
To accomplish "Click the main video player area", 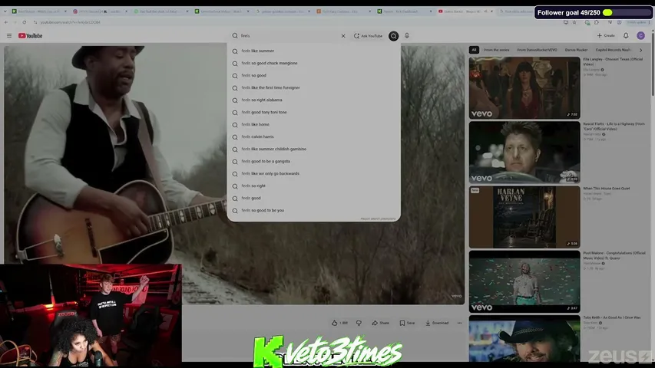I will 234,174.
